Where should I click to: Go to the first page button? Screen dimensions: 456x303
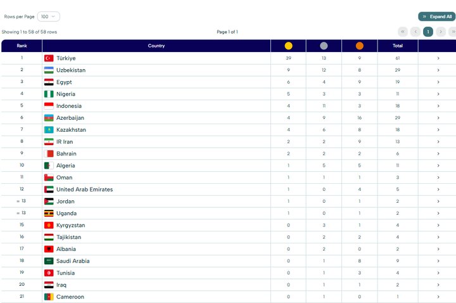coord(403,32)
